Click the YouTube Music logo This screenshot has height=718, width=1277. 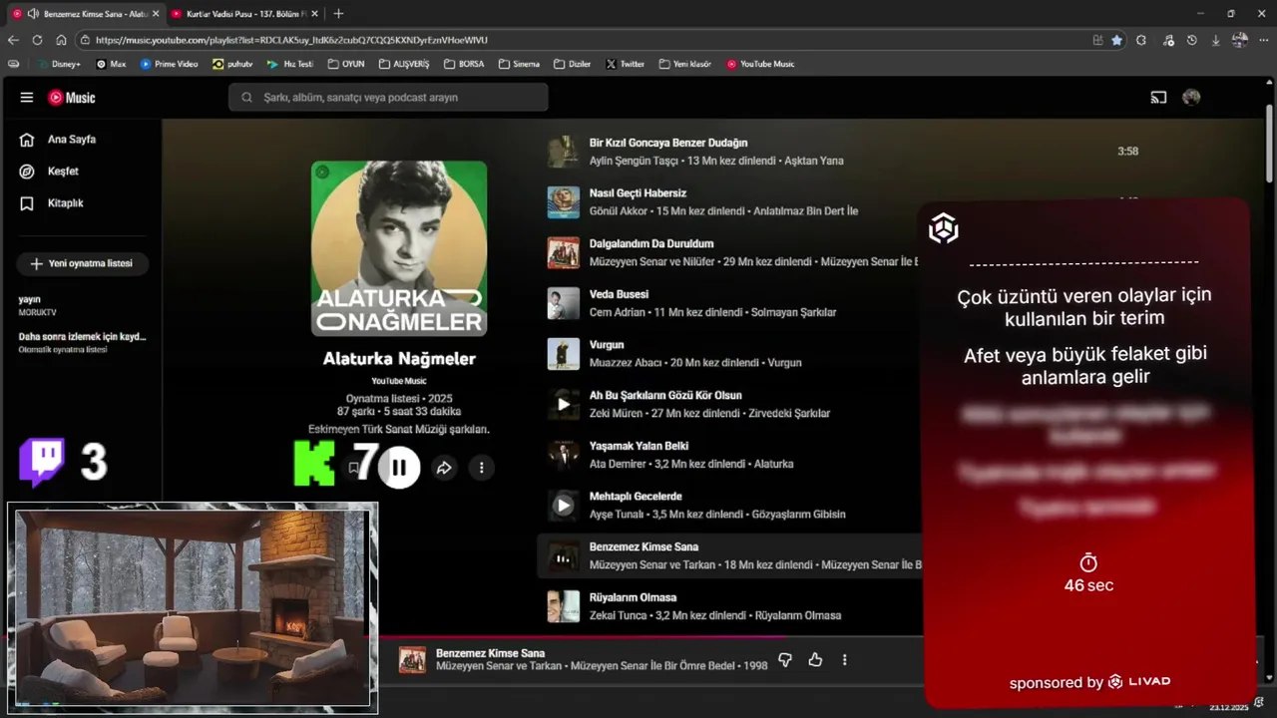coord(72,98)
